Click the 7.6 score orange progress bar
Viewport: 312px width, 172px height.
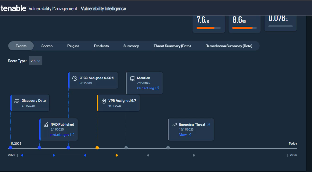(205, 28)
